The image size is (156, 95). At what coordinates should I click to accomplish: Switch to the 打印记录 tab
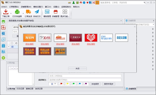(x=20, y=89)
